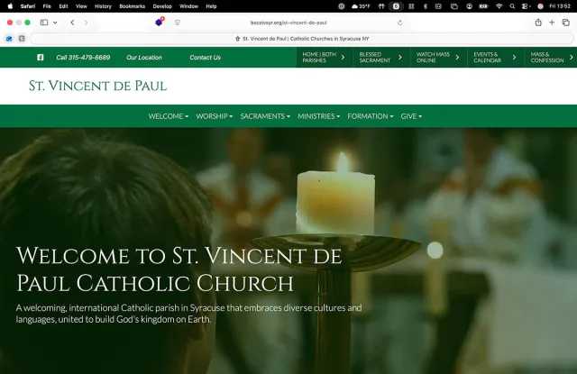
Task: Open Control Center in the menu bar
Action: click(x=526, y=6)
